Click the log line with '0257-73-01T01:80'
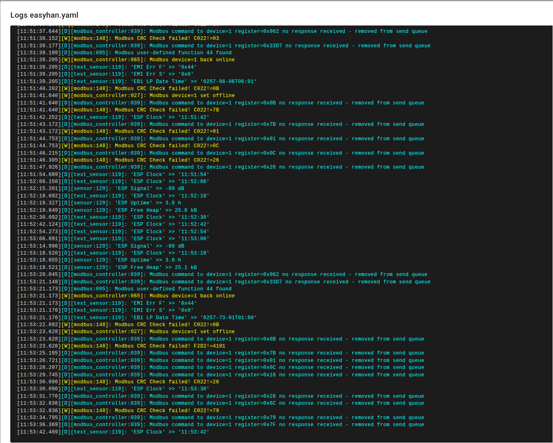The image size is (553, 443). [x=137, y=318]
